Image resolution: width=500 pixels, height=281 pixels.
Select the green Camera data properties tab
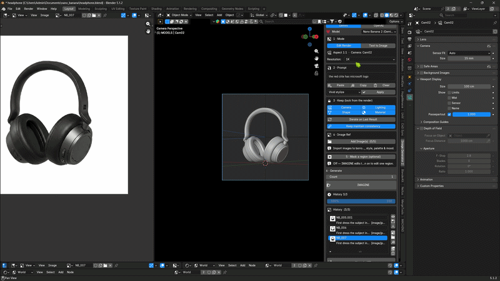click(x=409, y=97)
